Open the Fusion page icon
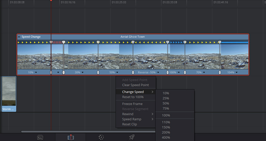Image resolution: width=266 pixels, height=141 pixels. click(101, 137)
